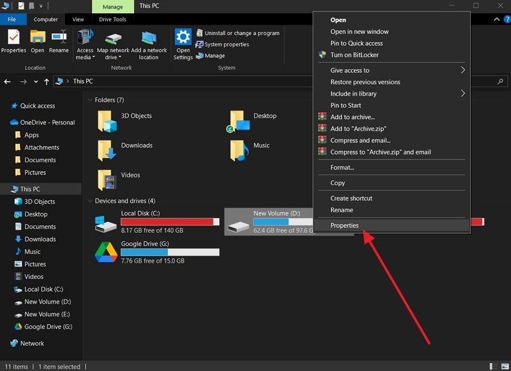Switch to large icons view in status bar
This screenshot has width=511, height=371.
pos(505,367)
